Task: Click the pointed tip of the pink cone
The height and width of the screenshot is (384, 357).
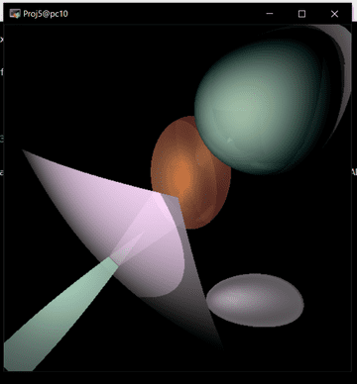Action: [x=25, y=151]
